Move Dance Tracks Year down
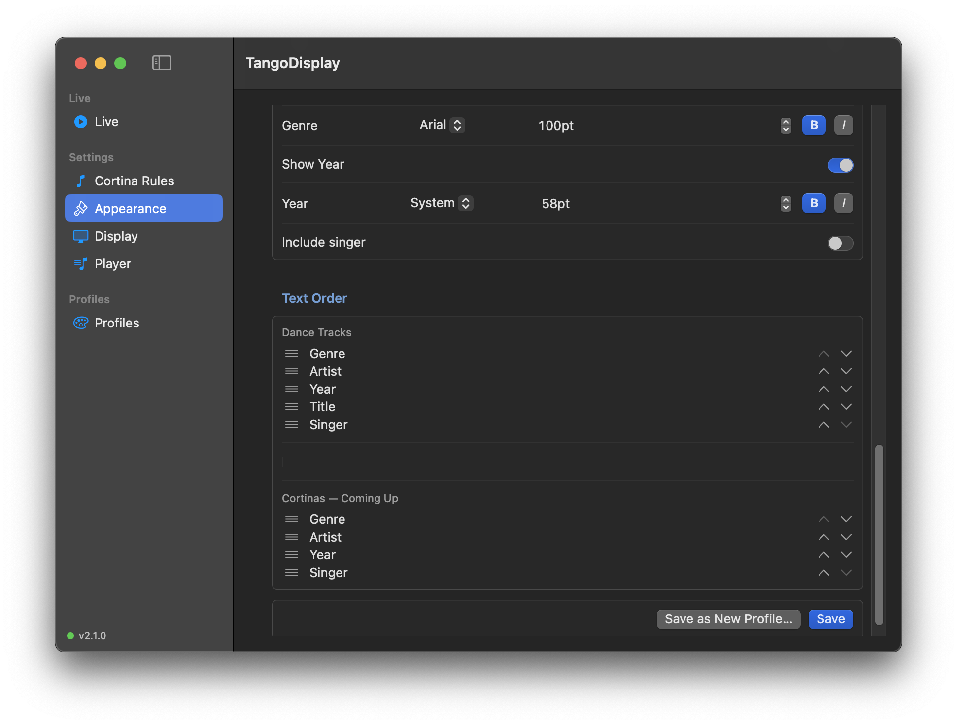The width and height of the screenshot is (957, 725). [846, 389]
